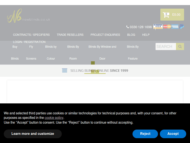Accept the cookie consent

pyautogui.click(x=173, y=134)
